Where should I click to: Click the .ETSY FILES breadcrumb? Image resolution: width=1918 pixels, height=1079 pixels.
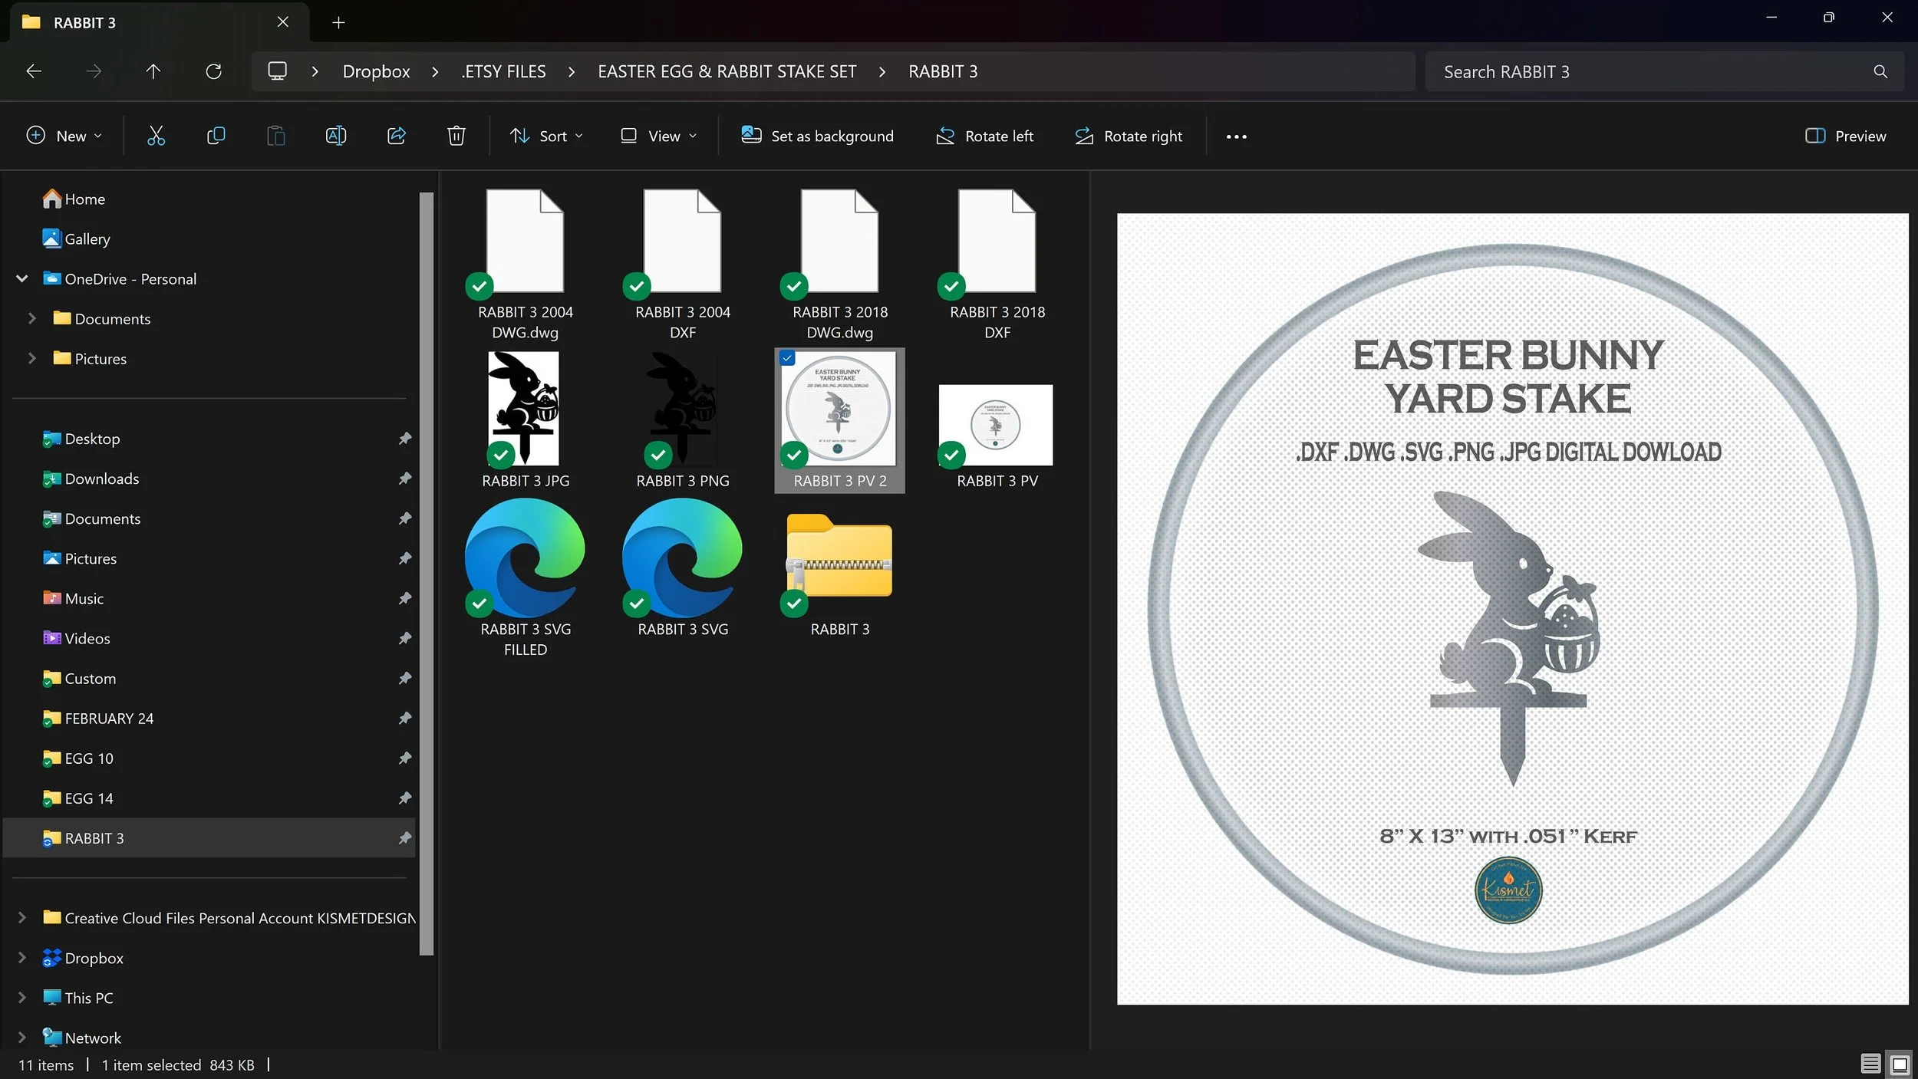tap(503, 71)
